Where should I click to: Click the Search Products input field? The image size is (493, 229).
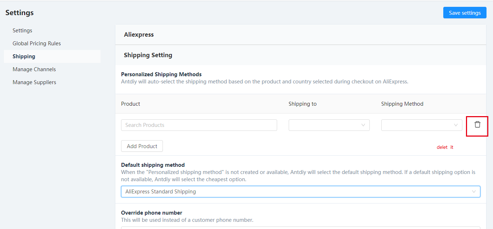point(199,125)
